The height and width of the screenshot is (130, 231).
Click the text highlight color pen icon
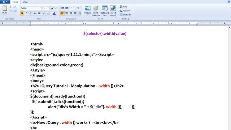click(48, 13)
